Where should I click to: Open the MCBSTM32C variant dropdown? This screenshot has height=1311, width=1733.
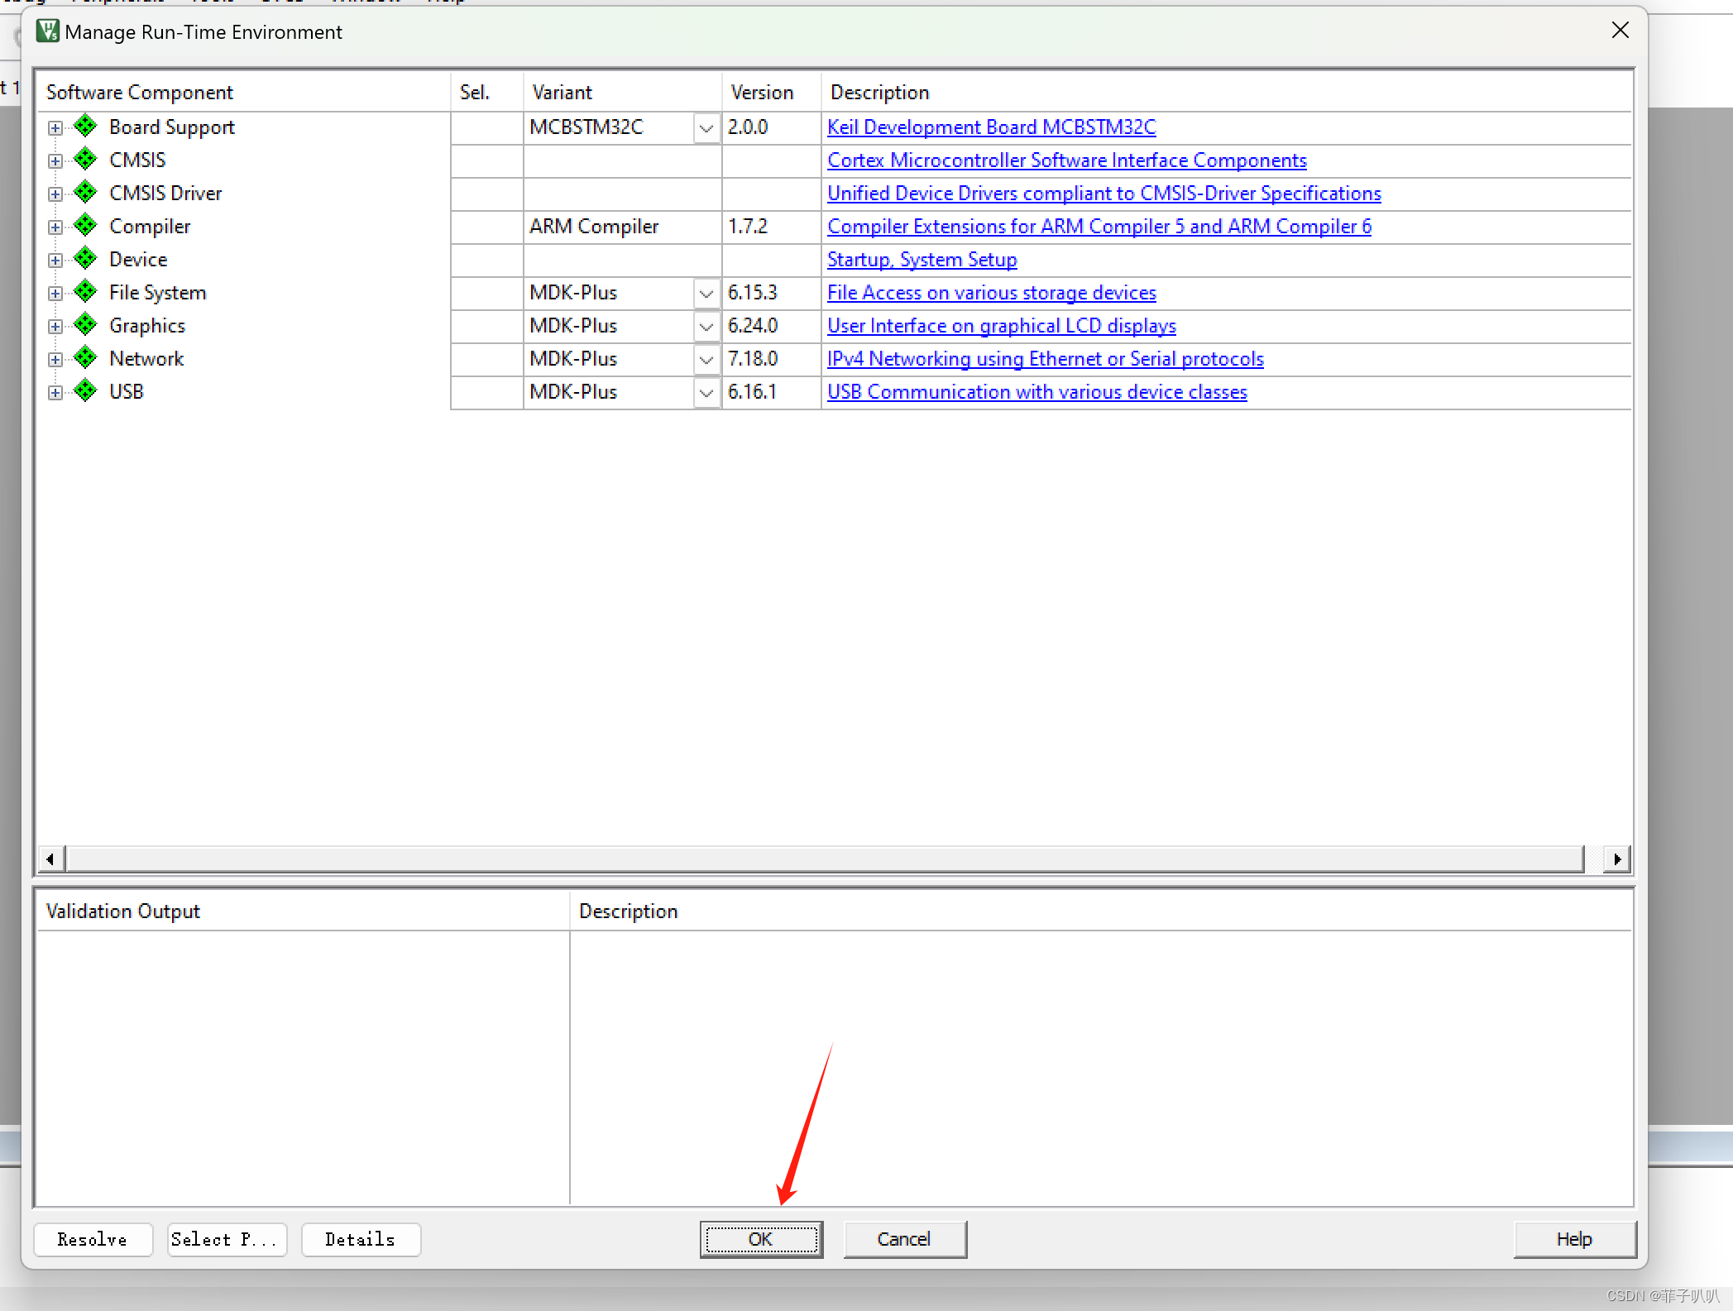click(x=706, y=128)
